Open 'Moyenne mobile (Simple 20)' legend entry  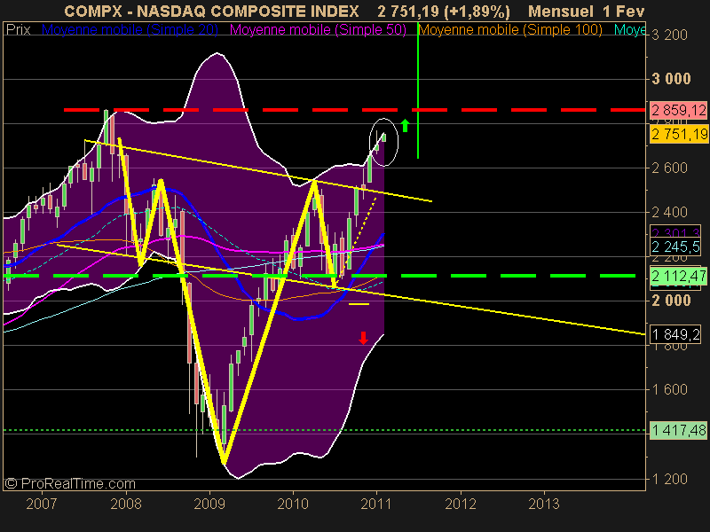click(130, 30)
